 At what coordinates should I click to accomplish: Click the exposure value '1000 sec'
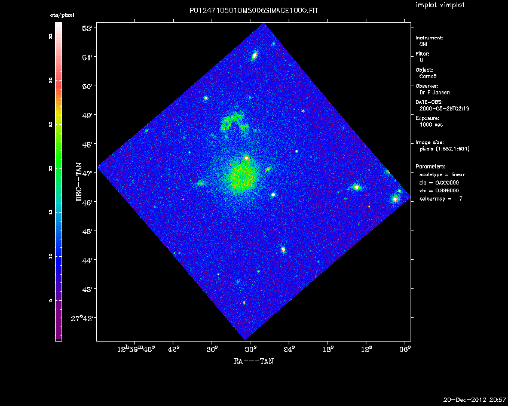432,125
